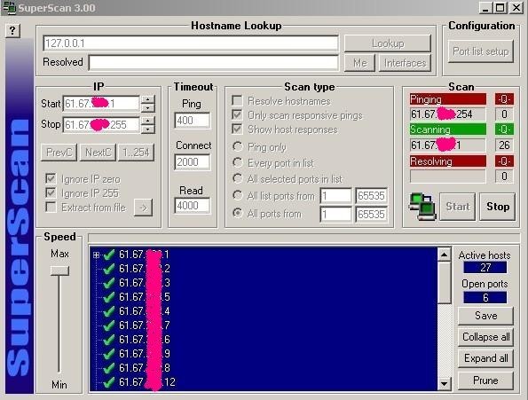The height and width of the screenshot is (400, 528).
Task: Select All selected ports in list option
Action: pos(238,178)
